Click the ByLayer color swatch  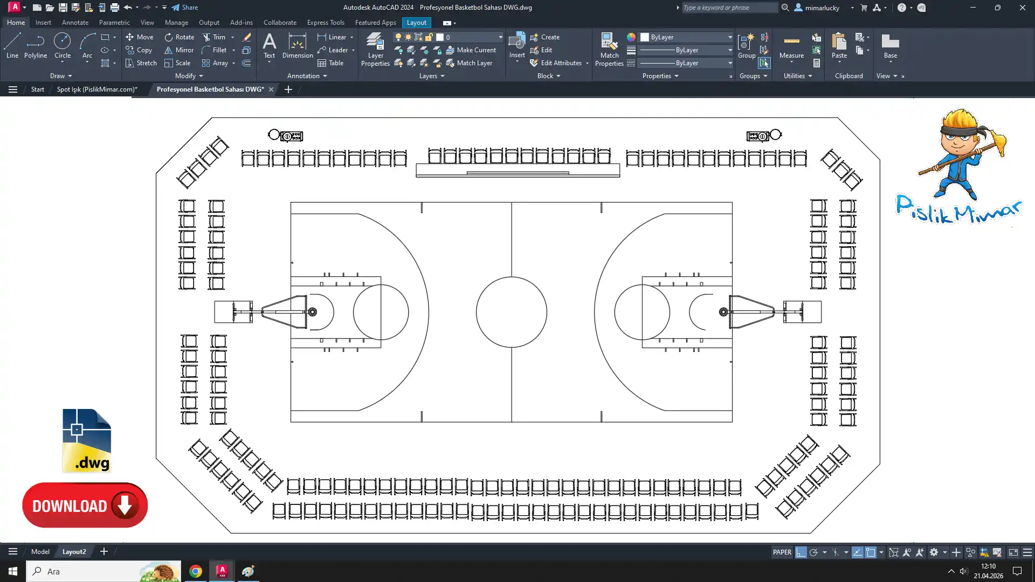(x=645, y=37)
